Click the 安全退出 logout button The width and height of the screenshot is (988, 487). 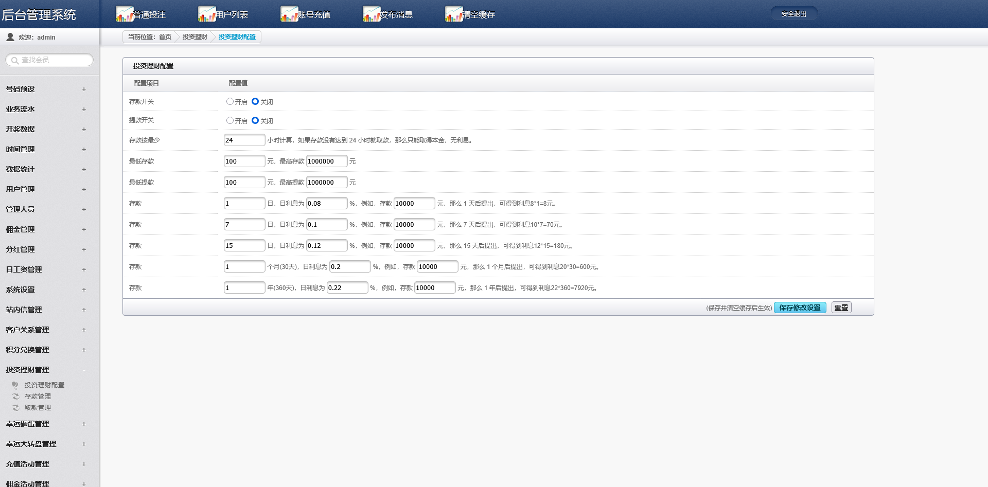tap(793, 14)
